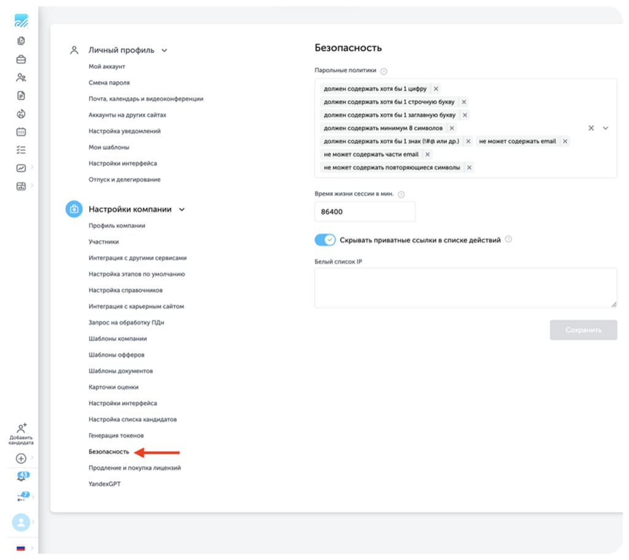Collapse the Личный профиль section
Screen dimensions: 629x560
pos(164,50)
